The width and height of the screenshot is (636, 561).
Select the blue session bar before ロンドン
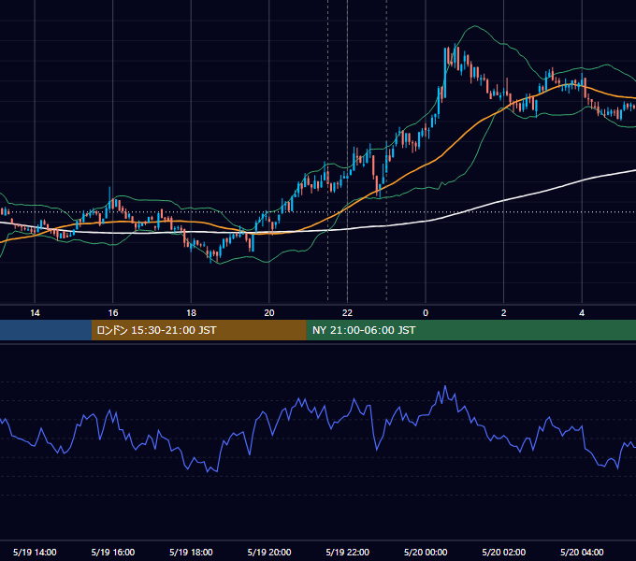[46, 330]
